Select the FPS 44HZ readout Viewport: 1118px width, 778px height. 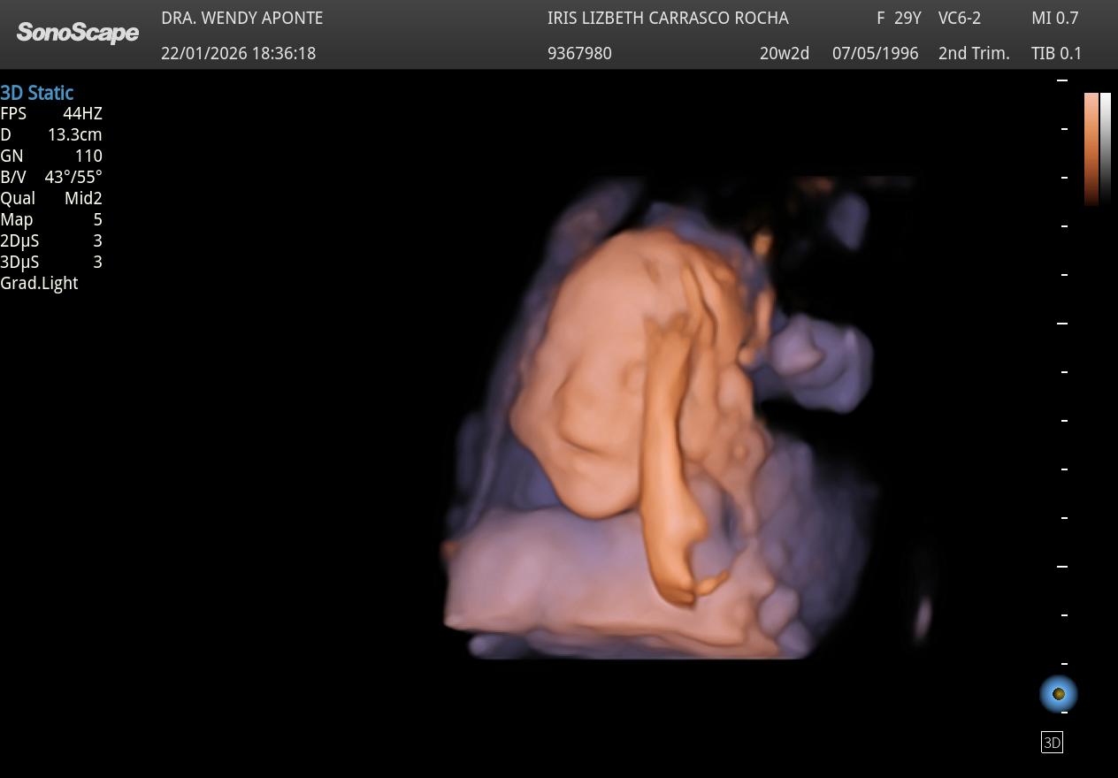tap(51, 113)
